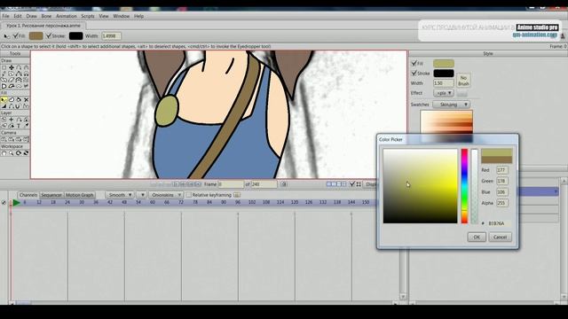This screenshot has height=319, width=568.
Task: Open the Scripts menu
Action: 88,16
